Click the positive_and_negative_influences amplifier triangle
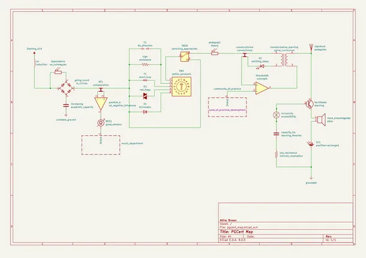 tap(101, 102)
